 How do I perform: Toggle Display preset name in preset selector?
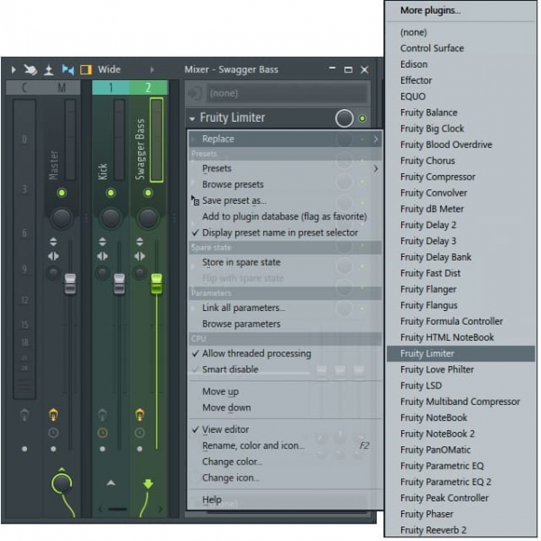(x=286, y=233)
